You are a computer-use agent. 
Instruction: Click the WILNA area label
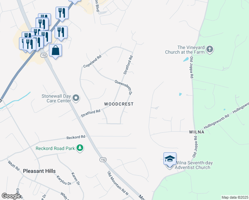coord(197,132)
